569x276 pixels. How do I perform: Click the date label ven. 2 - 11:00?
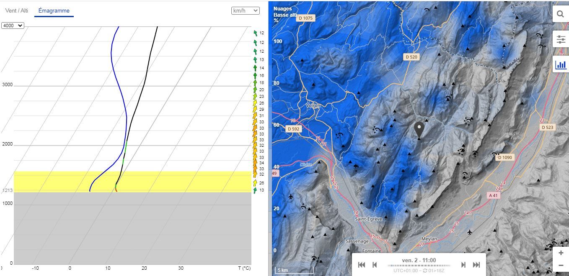click(x=419, y=260)
